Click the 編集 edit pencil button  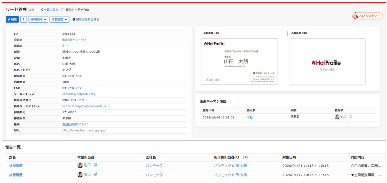(12, 20)
